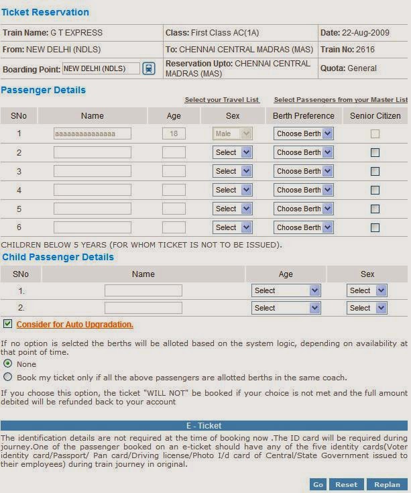The height and width of the screenshot is (493, 411).
Task: Tick Senior Citizen checkbox for passenger 5
Action: click(x=375, y=209)
